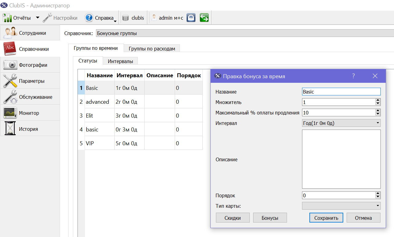Open Монитор section in sidebar
394x237 pixels.
pyautogui.click(x=30, y=113)
